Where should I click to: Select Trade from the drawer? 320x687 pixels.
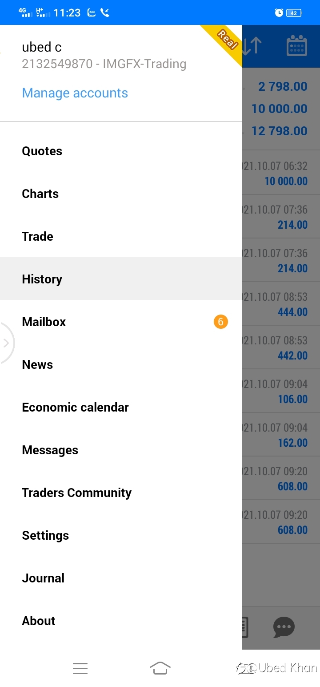click(x=121, y=237)
